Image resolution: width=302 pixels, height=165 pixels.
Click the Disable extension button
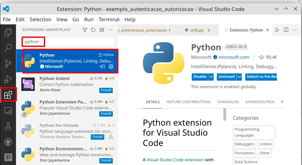200,77
